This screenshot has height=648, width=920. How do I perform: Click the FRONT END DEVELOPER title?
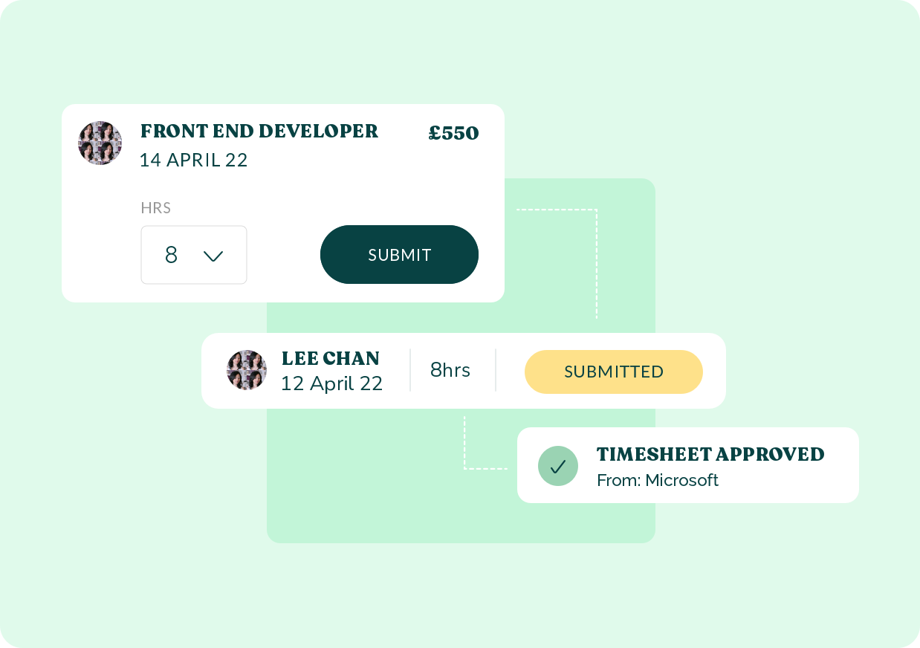pyautogui.click(x=259, y=132)
